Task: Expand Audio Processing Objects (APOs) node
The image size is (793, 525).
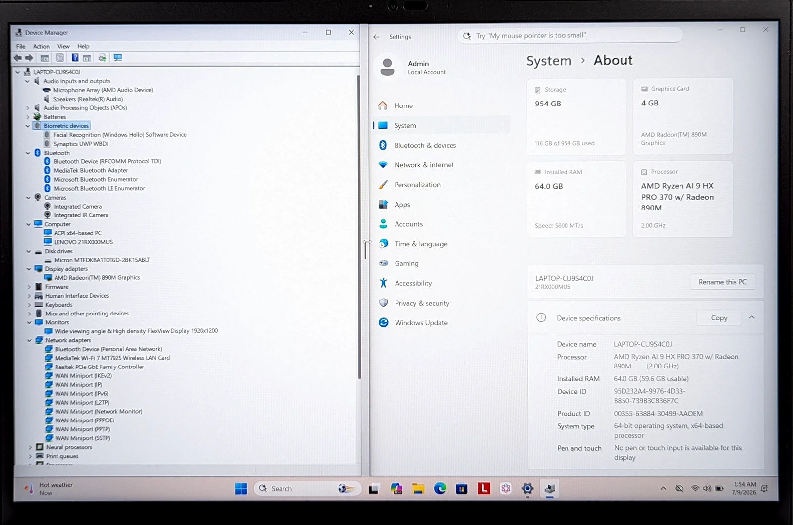Action: pos(28,108)
